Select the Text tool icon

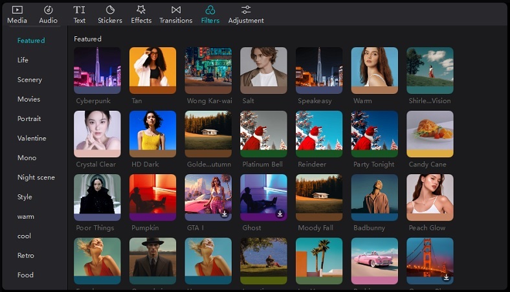point(79,10)
